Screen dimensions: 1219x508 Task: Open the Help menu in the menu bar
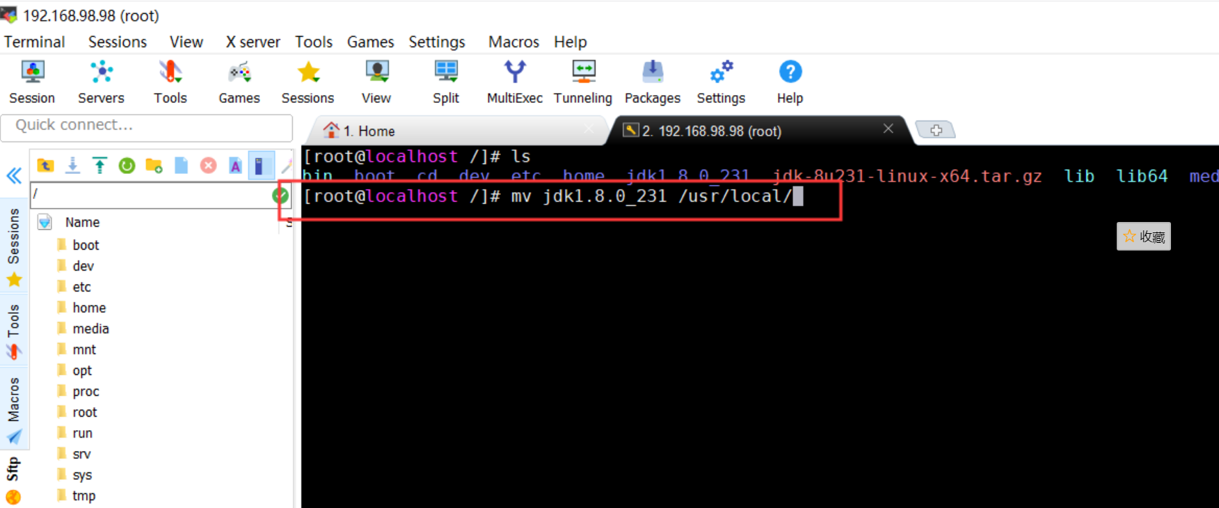click(571, 42)
